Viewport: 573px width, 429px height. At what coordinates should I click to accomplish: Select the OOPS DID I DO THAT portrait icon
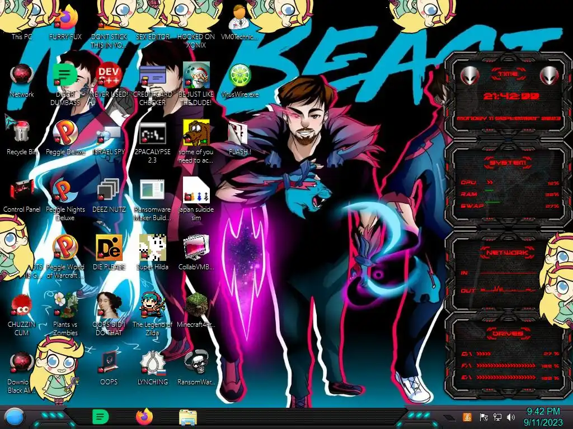(x=109, y=314)
